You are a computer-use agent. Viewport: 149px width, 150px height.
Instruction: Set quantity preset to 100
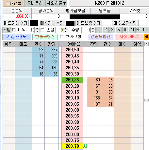pyautogui.click(x=145, y=30)
